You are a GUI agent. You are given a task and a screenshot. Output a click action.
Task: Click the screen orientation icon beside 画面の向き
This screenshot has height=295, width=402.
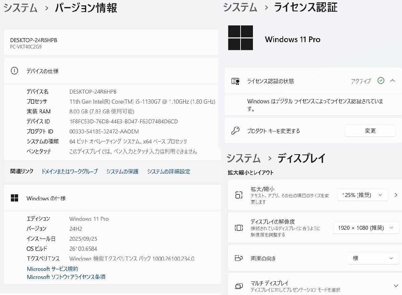[x=238, y=258]
